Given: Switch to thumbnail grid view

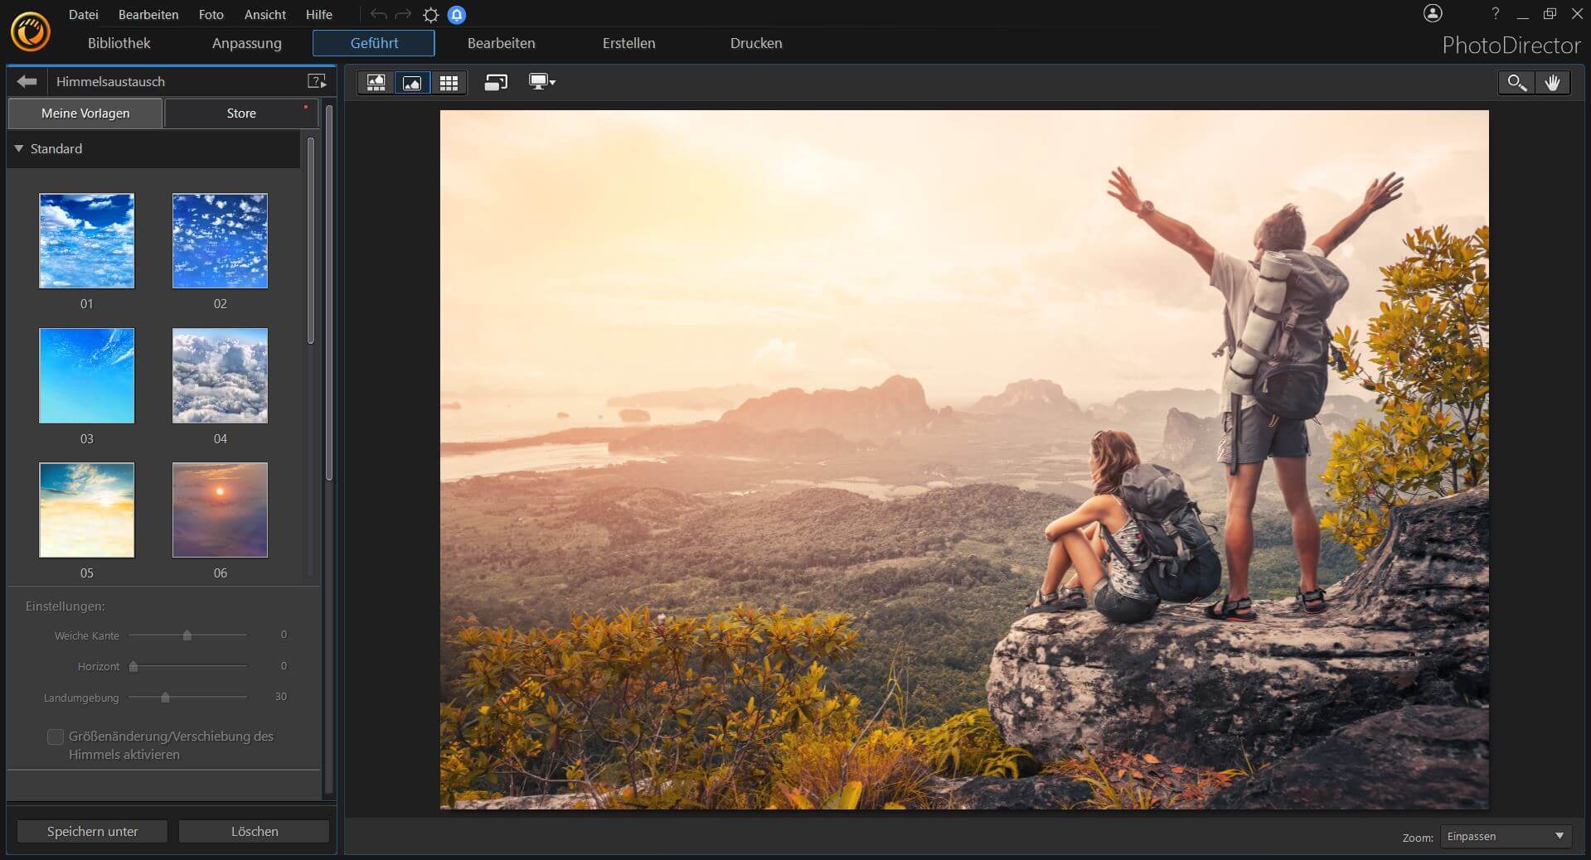Looking at the screenshot, I should [x=449, y=82].
